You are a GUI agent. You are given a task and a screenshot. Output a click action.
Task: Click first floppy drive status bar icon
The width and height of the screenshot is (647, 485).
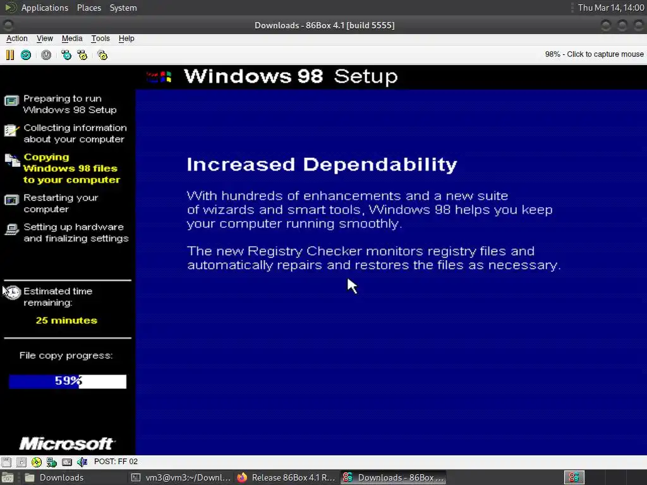coord(6,462)
